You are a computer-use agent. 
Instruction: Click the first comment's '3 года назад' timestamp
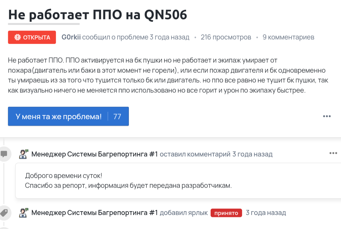252,154
